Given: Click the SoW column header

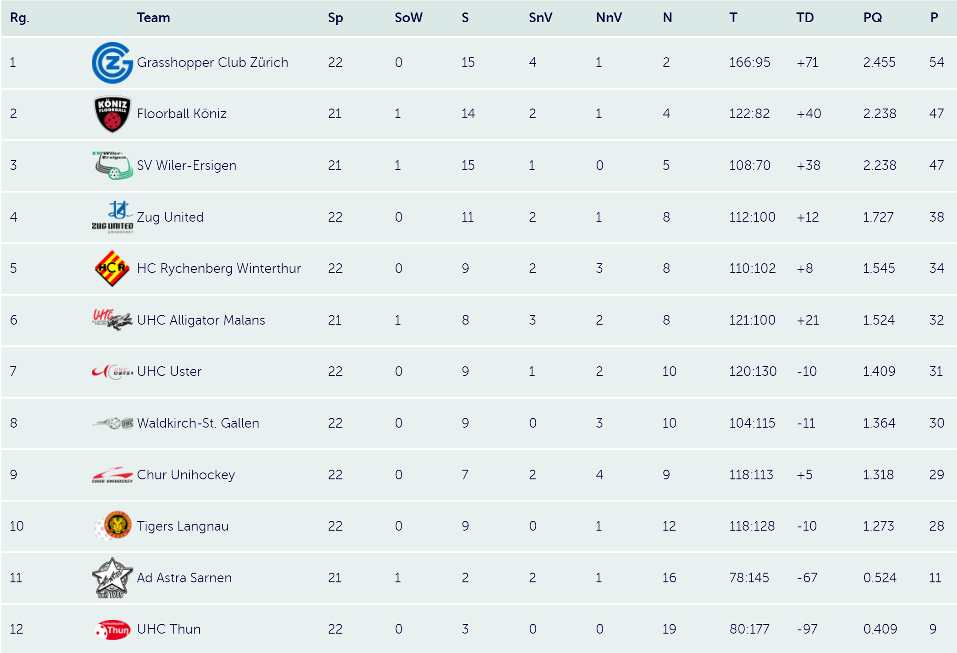Looking at the screenshot, I should 408,18.
